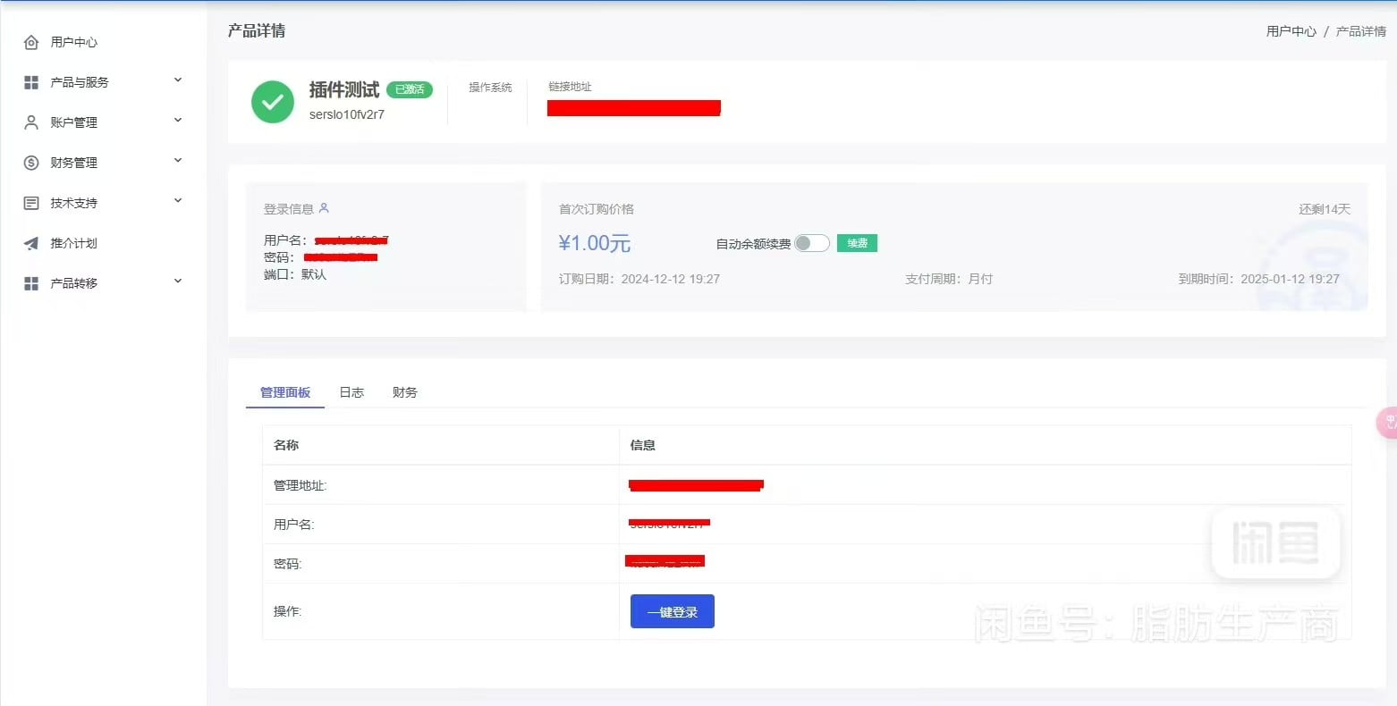The width and height of the screenshot is (1397, 706).
Task: Open the 财务 tab
Action: click(x=404, y=392)
